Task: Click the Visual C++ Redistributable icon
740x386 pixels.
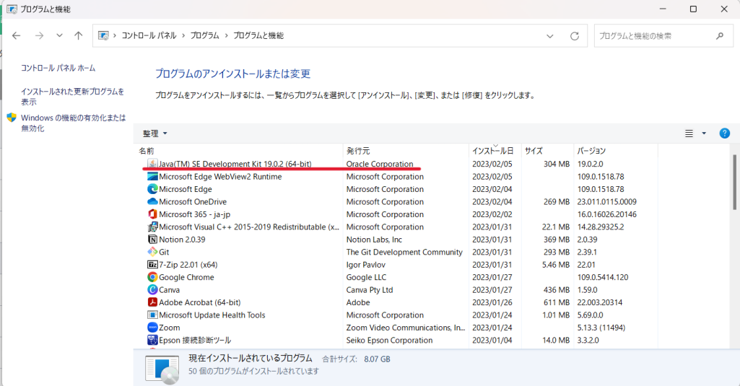Action: click(152, 227)
